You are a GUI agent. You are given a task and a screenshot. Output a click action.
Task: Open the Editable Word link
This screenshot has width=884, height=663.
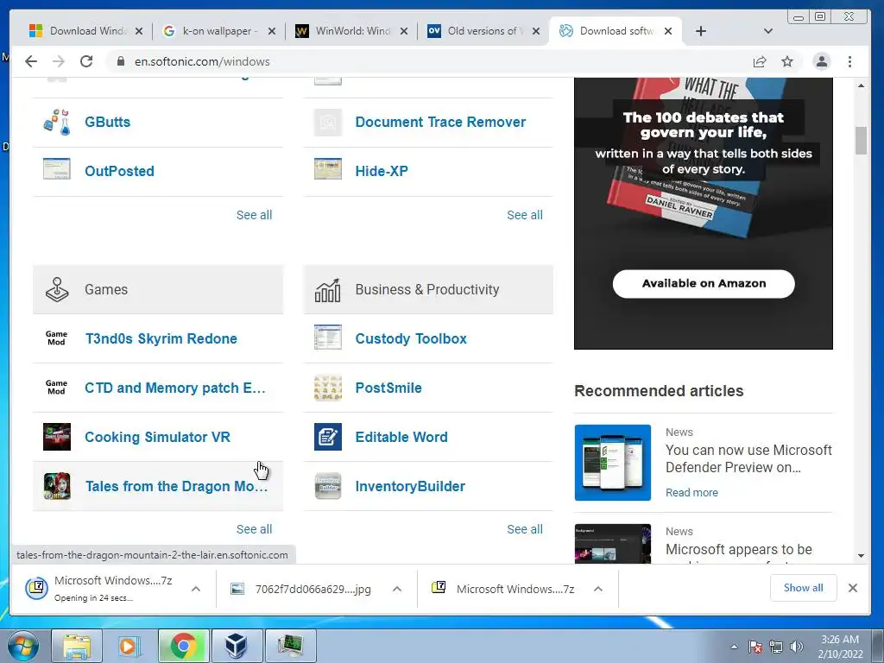tap(401, 437)
